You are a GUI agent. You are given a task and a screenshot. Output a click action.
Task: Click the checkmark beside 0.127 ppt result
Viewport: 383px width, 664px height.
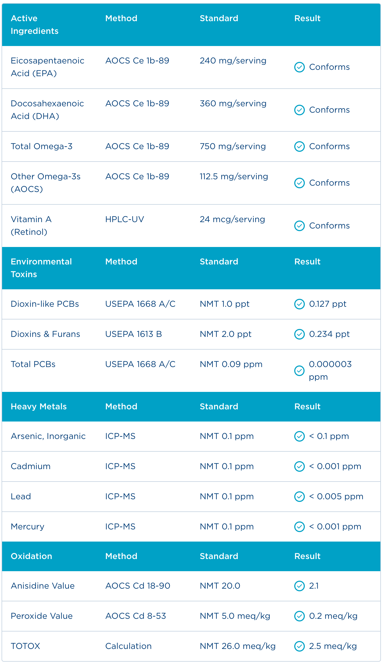[299, 304]
